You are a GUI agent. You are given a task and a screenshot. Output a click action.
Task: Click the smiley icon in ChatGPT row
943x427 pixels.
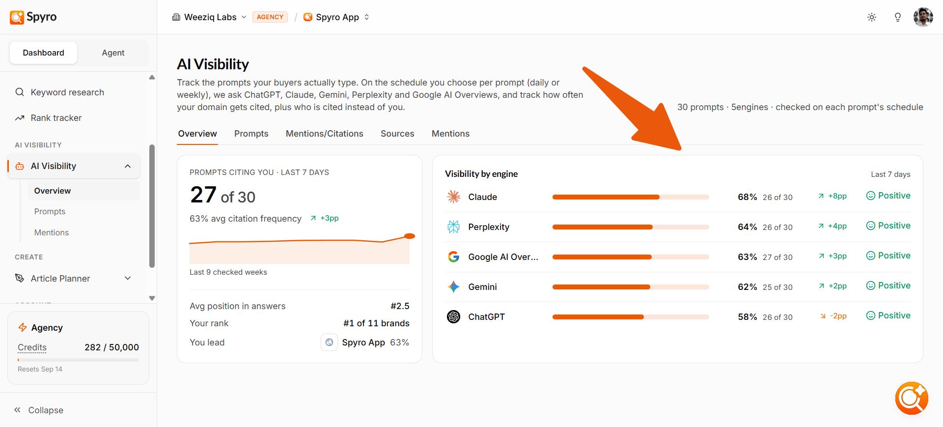870,315
